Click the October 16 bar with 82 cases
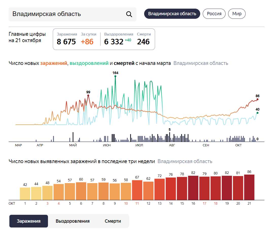Image resolution: width=271 pixels, height=229 pixels. (193, 188)
